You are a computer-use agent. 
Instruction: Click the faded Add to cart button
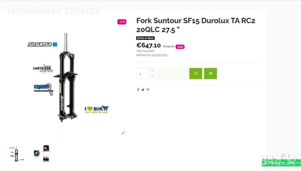pos(172,73)
